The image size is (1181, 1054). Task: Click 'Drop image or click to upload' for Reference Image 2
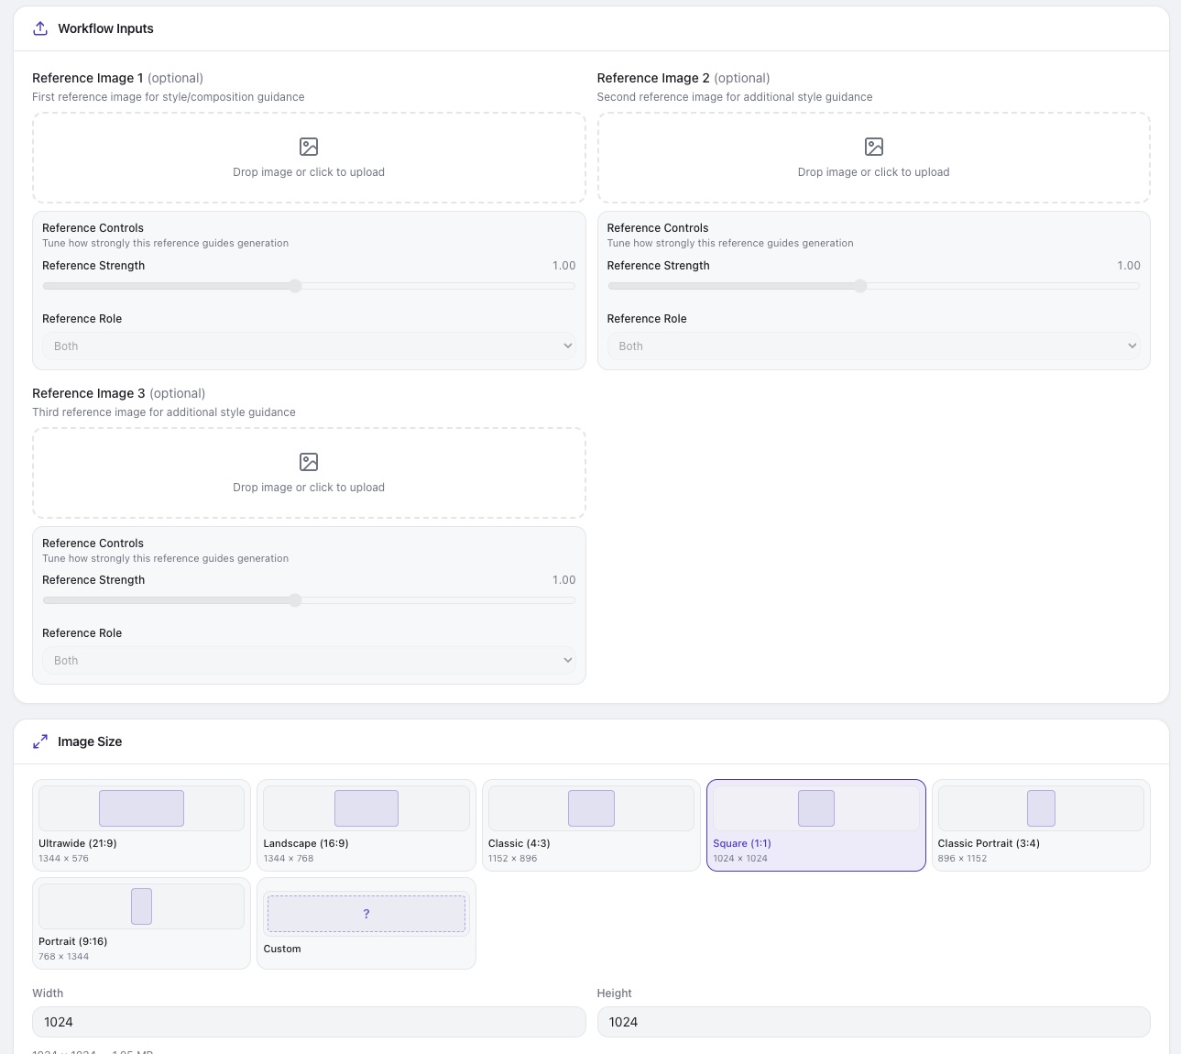coord(874,172)
